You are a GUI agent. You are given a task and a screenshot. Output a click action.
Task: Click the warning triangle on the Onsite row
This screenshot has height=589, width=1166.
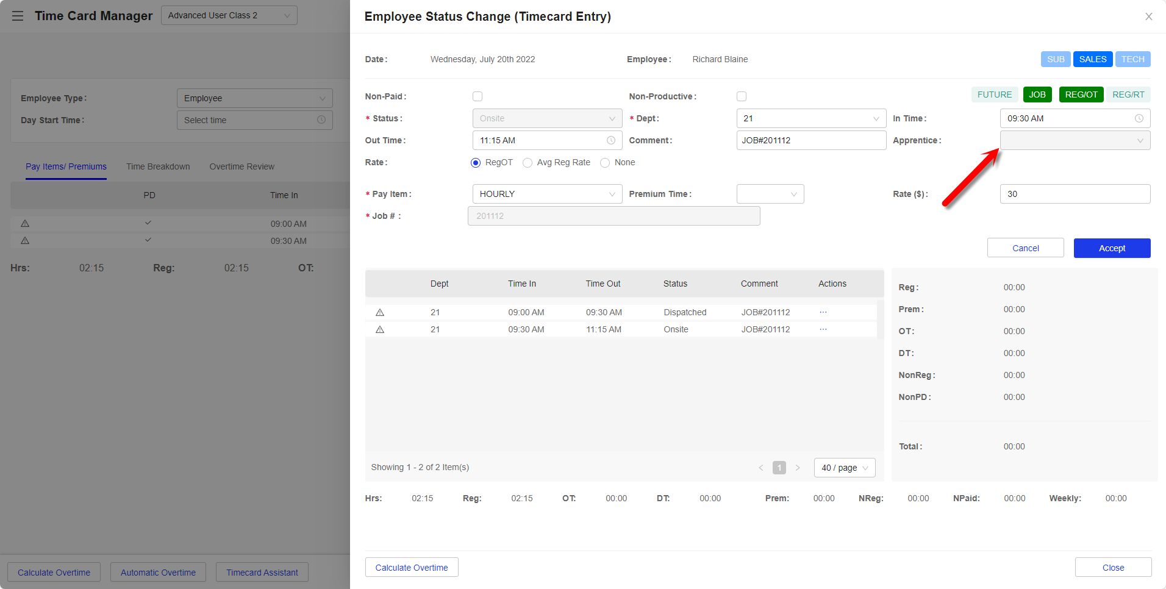coord(380,329)
